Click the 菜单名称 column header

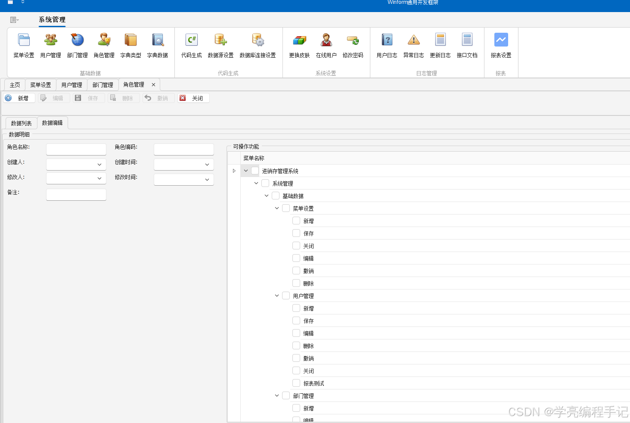pyautogui.click(x=435, y=158)
